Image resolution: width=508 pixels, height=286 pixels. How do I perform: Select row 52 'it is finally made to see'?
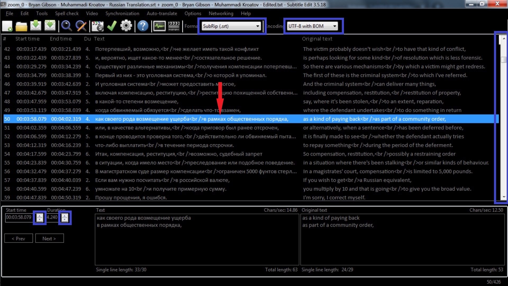click(x=251, y=136)
